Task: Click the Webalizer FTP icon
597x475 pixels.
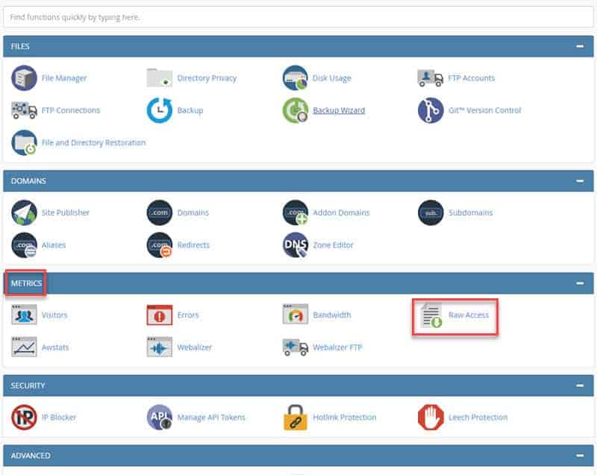Action: [295, 347]
